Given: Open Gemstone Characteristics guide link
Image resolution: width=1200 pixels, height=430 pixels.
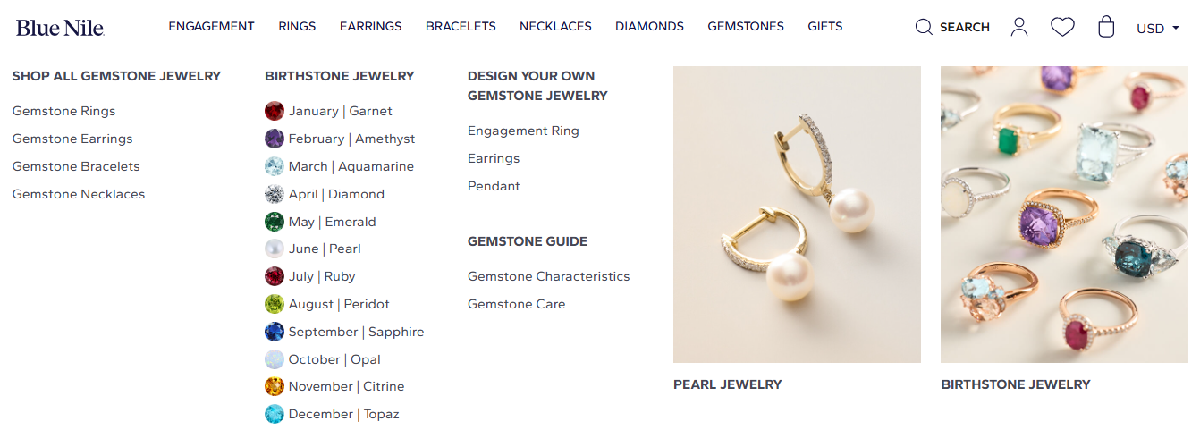Looking at the screenshot, I should click(x=548, y=276).
